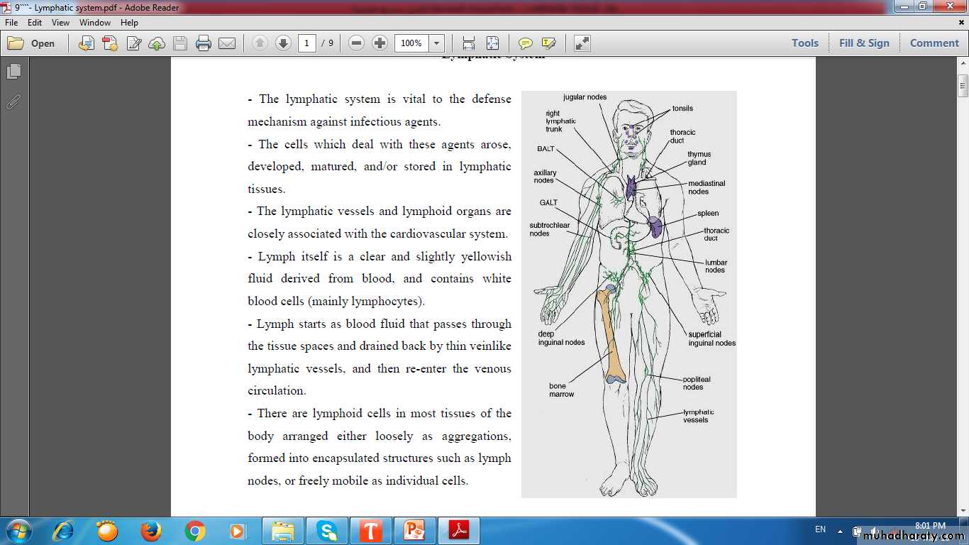Click the zoom in plus button
Screen dimensions: 969x545
point(380,43)
